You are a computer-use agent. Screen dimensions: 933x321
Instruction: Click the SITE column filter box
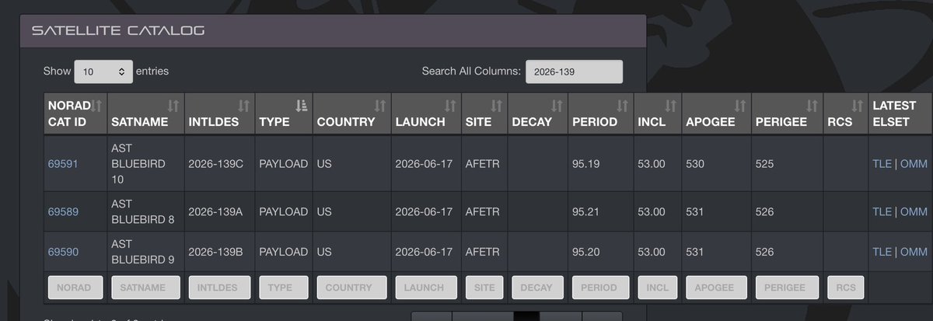coord(484,288)
